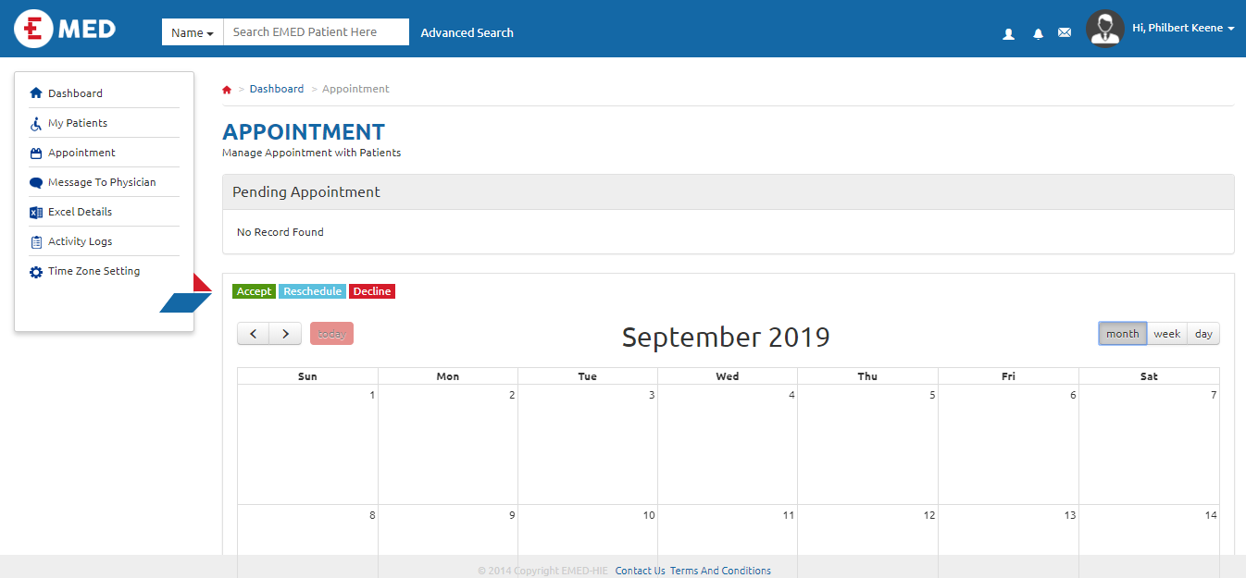Click the green Accept legend label
The image size is (1246, 578).
coord(254,291)
